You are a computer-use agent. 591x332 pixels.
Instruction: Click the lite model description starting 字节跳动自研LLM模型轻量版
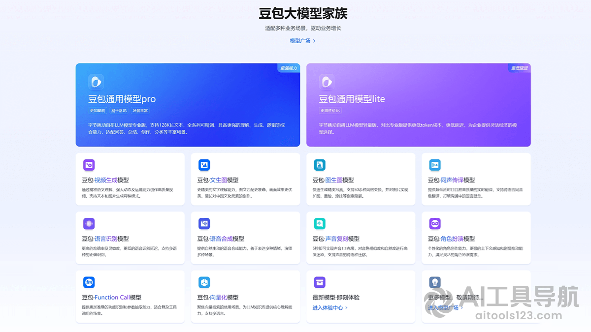tap(418, 128)
